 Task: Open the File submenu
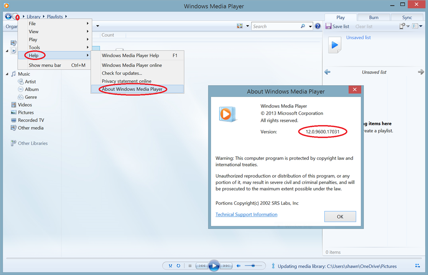55,23
